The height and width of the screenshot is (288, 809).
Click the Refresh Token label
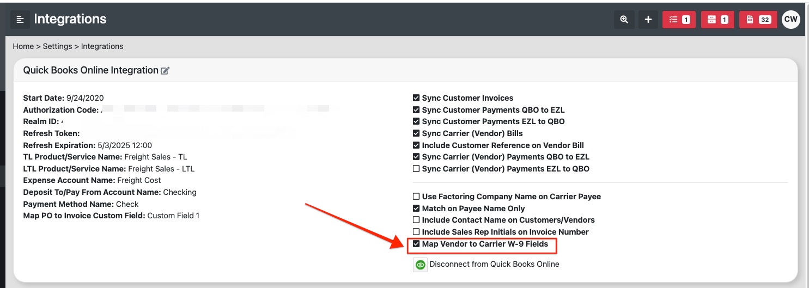51,133
